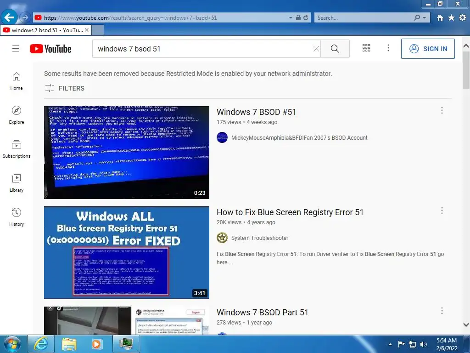Open options menu for 'Windows 7 BSOD Part 51'
The width and height of the screenshot is (470, 353).
click(442, 311)
